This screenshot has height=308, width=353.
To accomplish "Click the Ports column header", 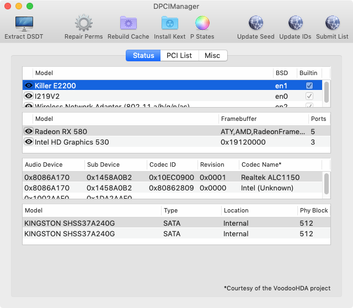I will (x=319, y=119).
